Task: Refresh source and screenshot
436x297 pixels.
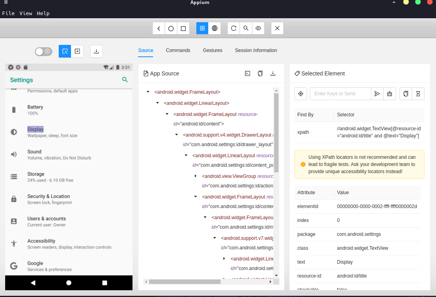Action: click(234, 28)
